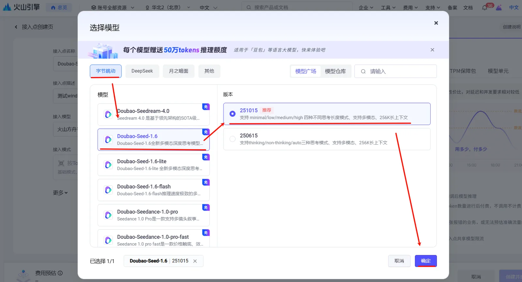Open the 总览 home button
Image resolution: width=522 pixels, height=282 pixels.
click(59, 7)
